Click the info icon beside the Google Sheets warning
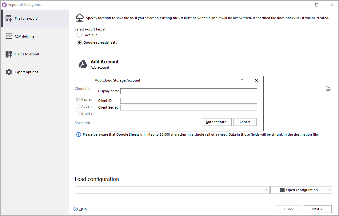339x216 pixels. (x=78, y=134)
